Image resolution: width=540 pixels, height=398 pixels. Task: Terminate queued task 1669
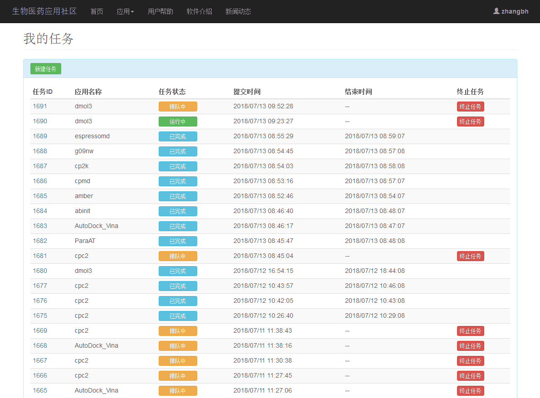point(471,331)
